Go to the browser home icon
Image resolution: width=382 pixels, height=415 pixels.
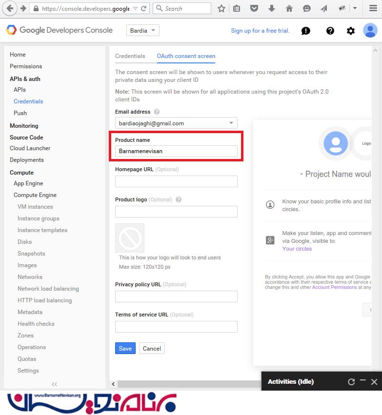pos(289,8)
